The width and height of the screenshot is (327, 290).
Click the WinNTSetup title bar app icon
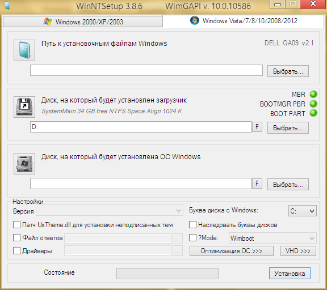coord(7,6)
